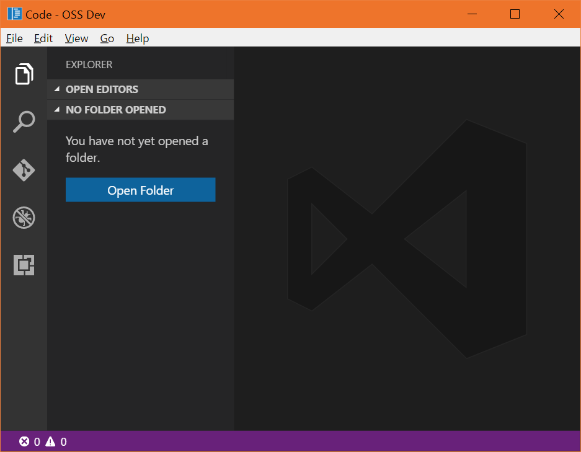Open the Go menu

click(107, 38)
